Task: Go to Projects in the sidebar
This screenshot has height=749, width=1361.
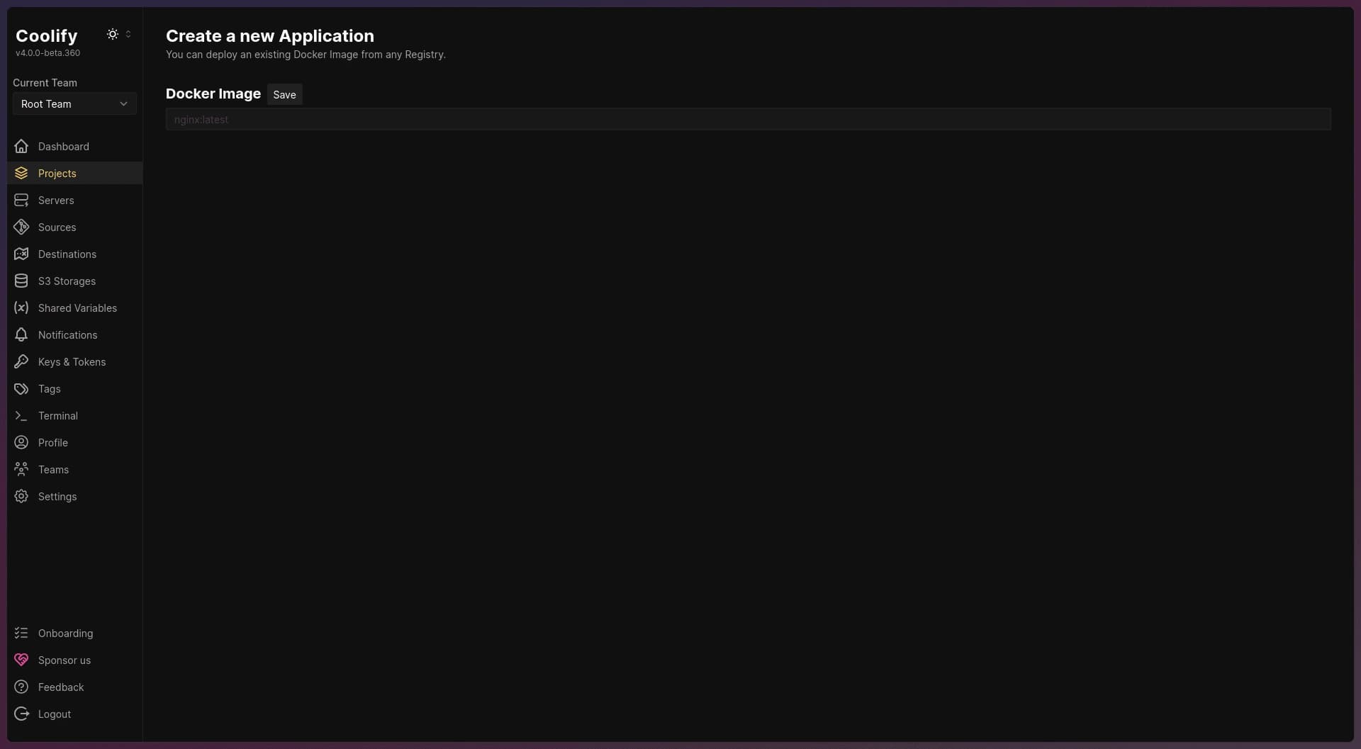Action: [x=74, y=173]
